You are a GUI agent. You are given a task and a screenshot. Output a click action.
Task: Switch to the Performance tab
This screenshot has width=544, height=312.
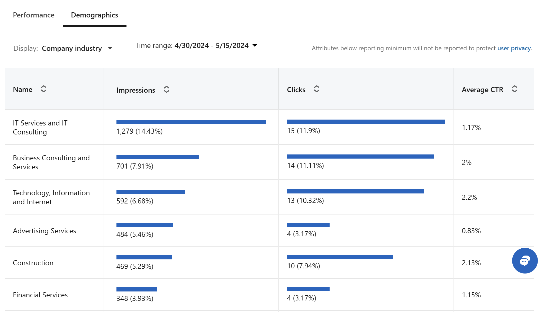tap(34, 15)
